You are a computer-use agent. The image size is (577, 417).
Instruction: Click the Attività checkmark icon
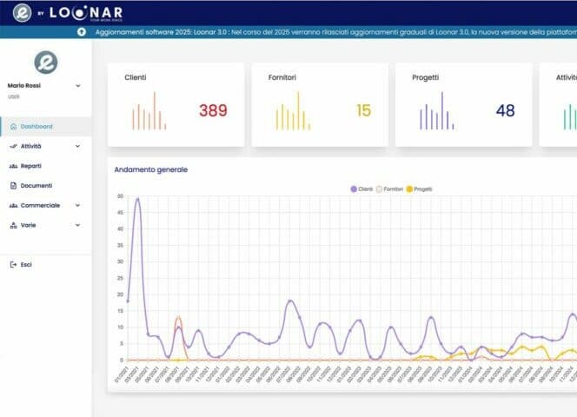[x=13, y=146]
